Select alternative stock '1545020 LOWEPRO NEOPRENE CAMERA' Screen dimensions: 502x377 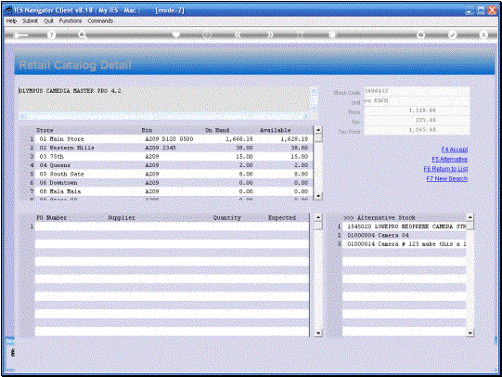coord(404,227)
